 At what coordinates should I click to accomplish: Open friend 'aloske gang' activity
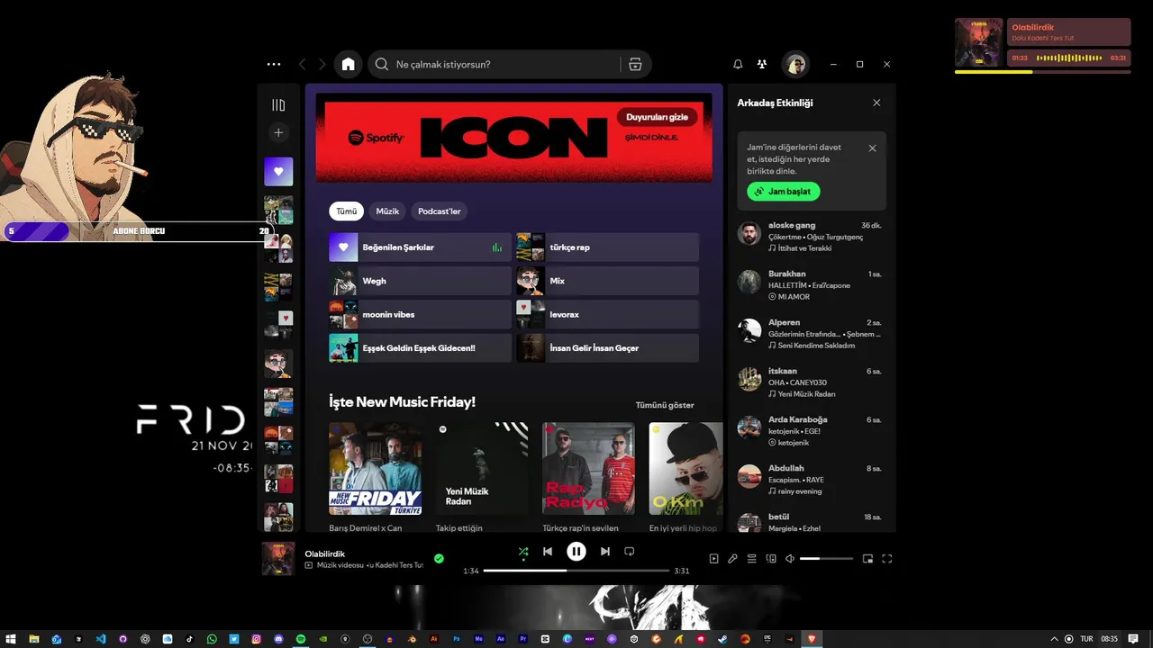click(x=811, y=236)
